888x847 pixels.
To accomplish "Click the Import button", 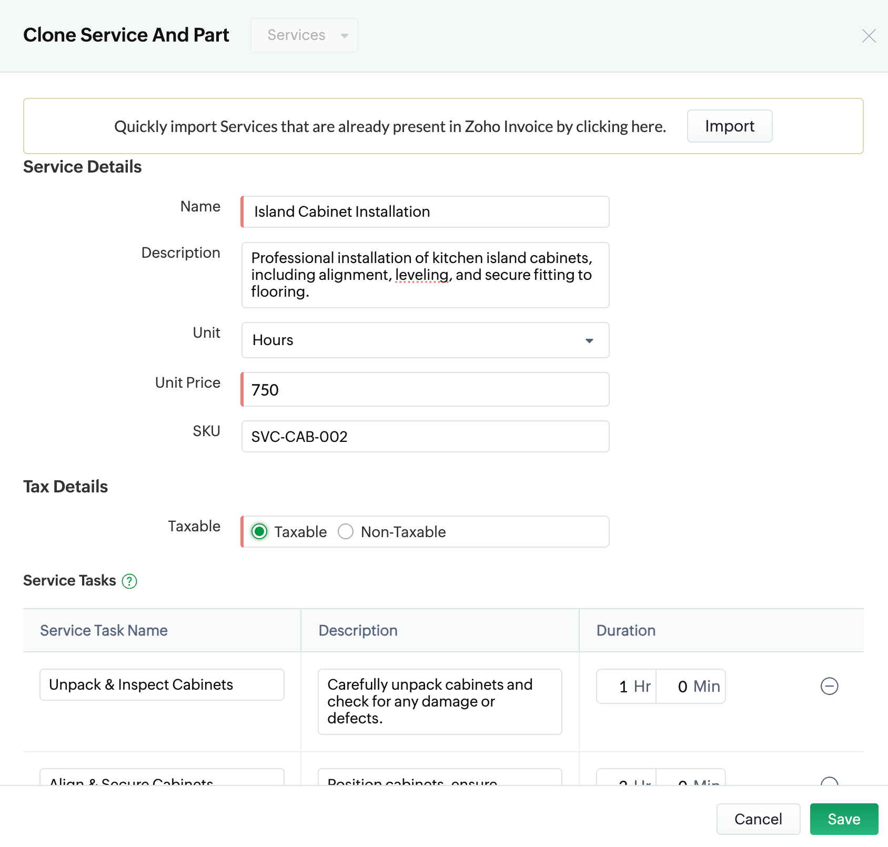I will coord(729,126).
